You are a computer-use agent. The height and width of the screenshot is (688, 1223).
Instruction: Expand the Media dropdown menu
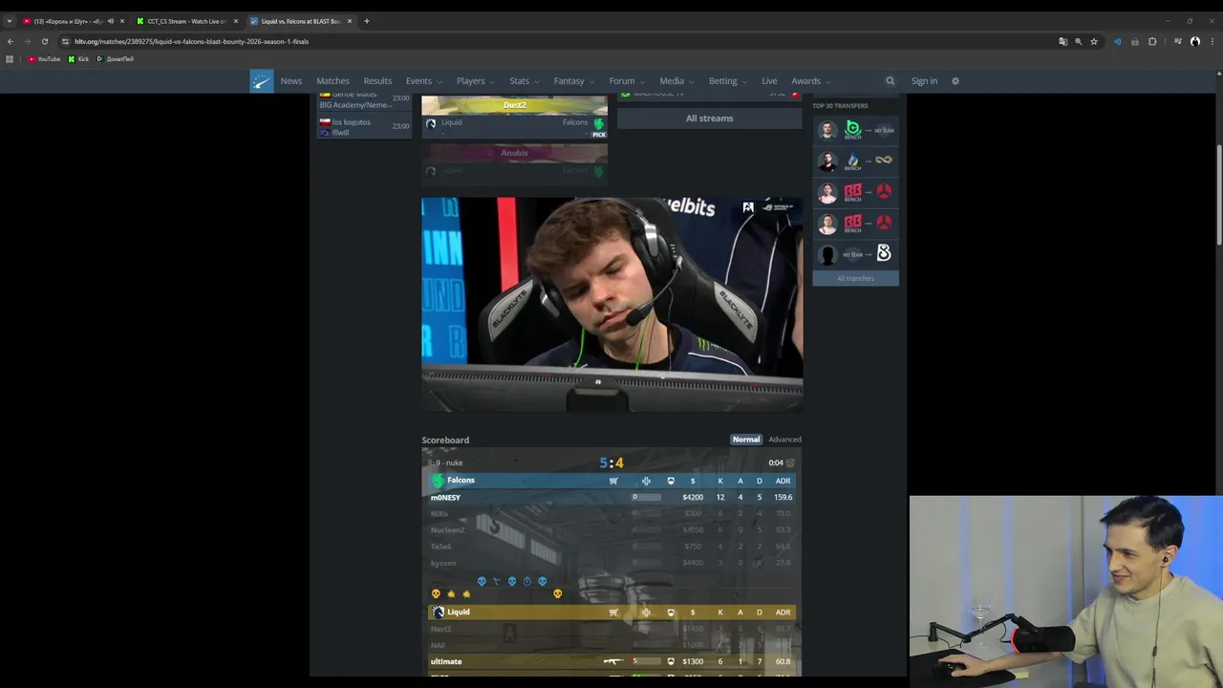coord(677,81)
